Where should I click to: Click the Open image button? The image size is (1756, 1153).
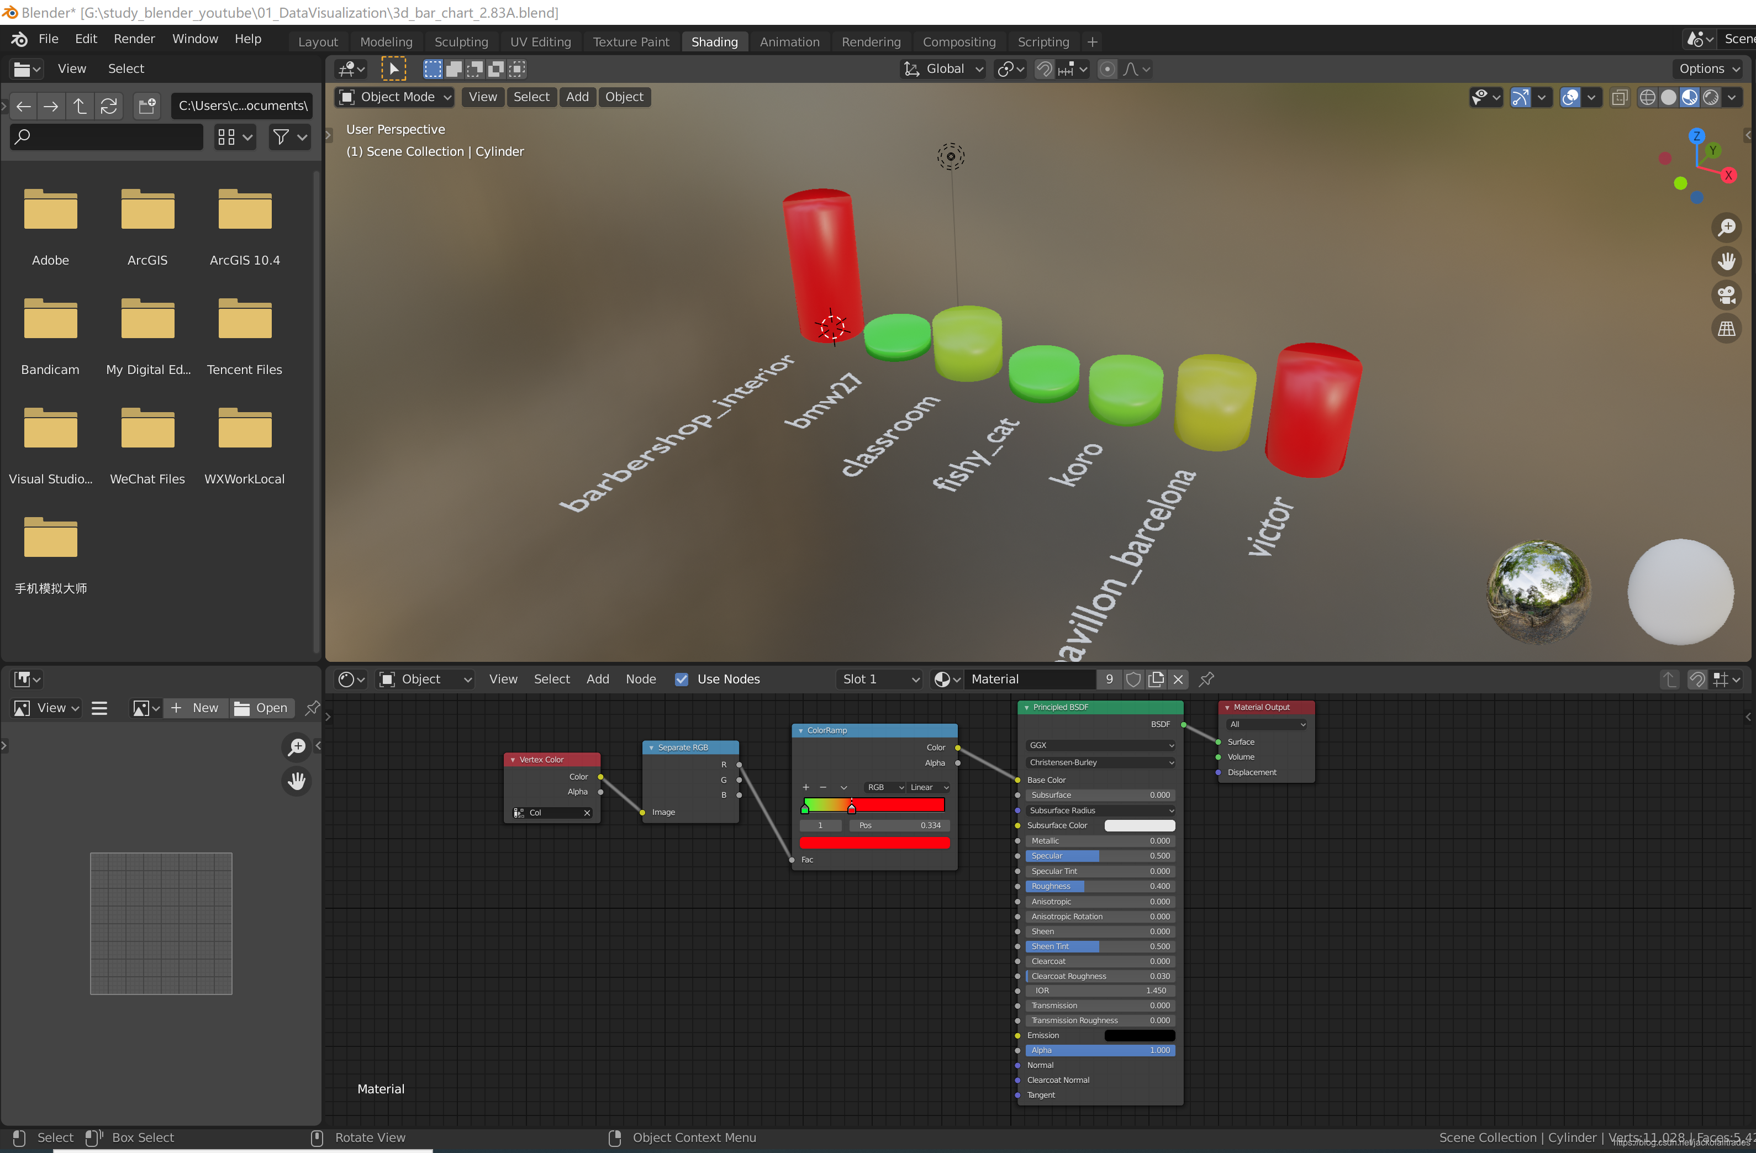tap(261, 708)
